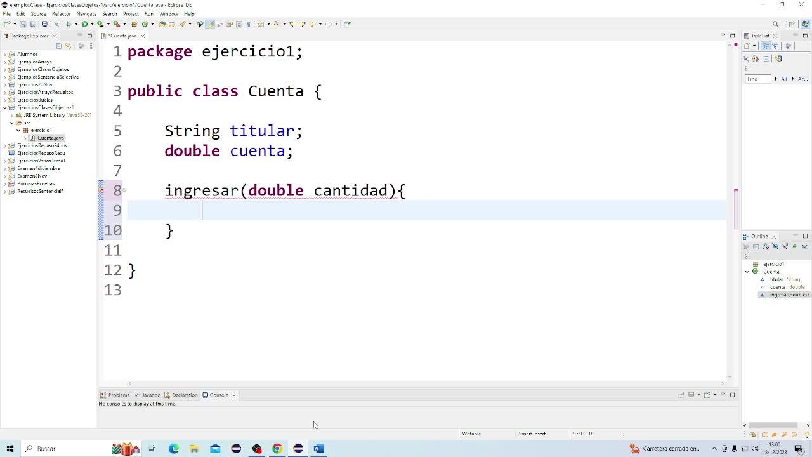
Task: Expand the EjemplosArrays project
Action: coord(5,62)
